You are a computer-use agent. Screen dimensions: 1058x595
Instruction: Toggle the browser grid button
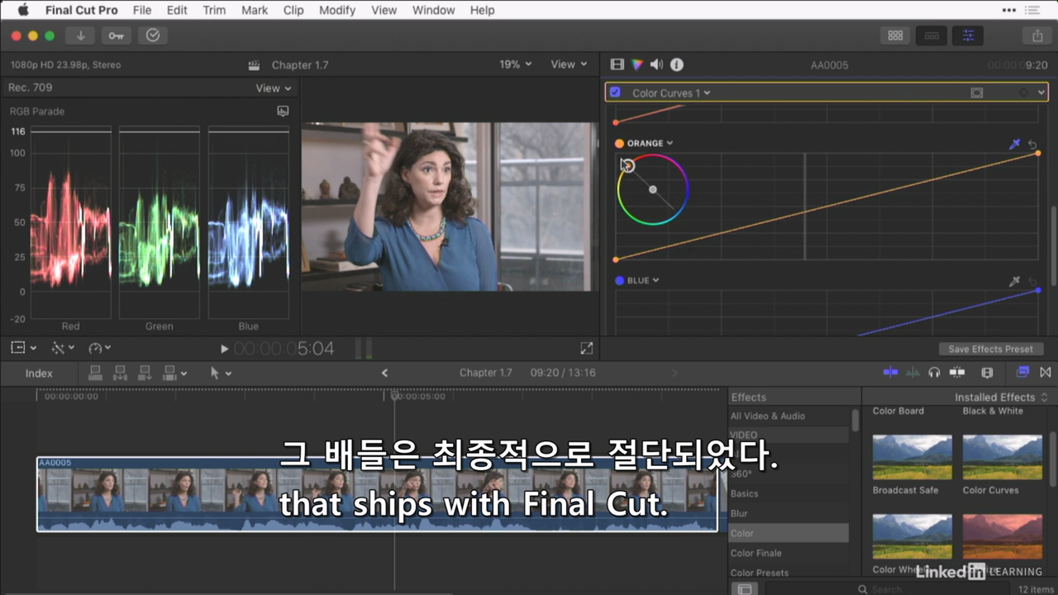895,36
